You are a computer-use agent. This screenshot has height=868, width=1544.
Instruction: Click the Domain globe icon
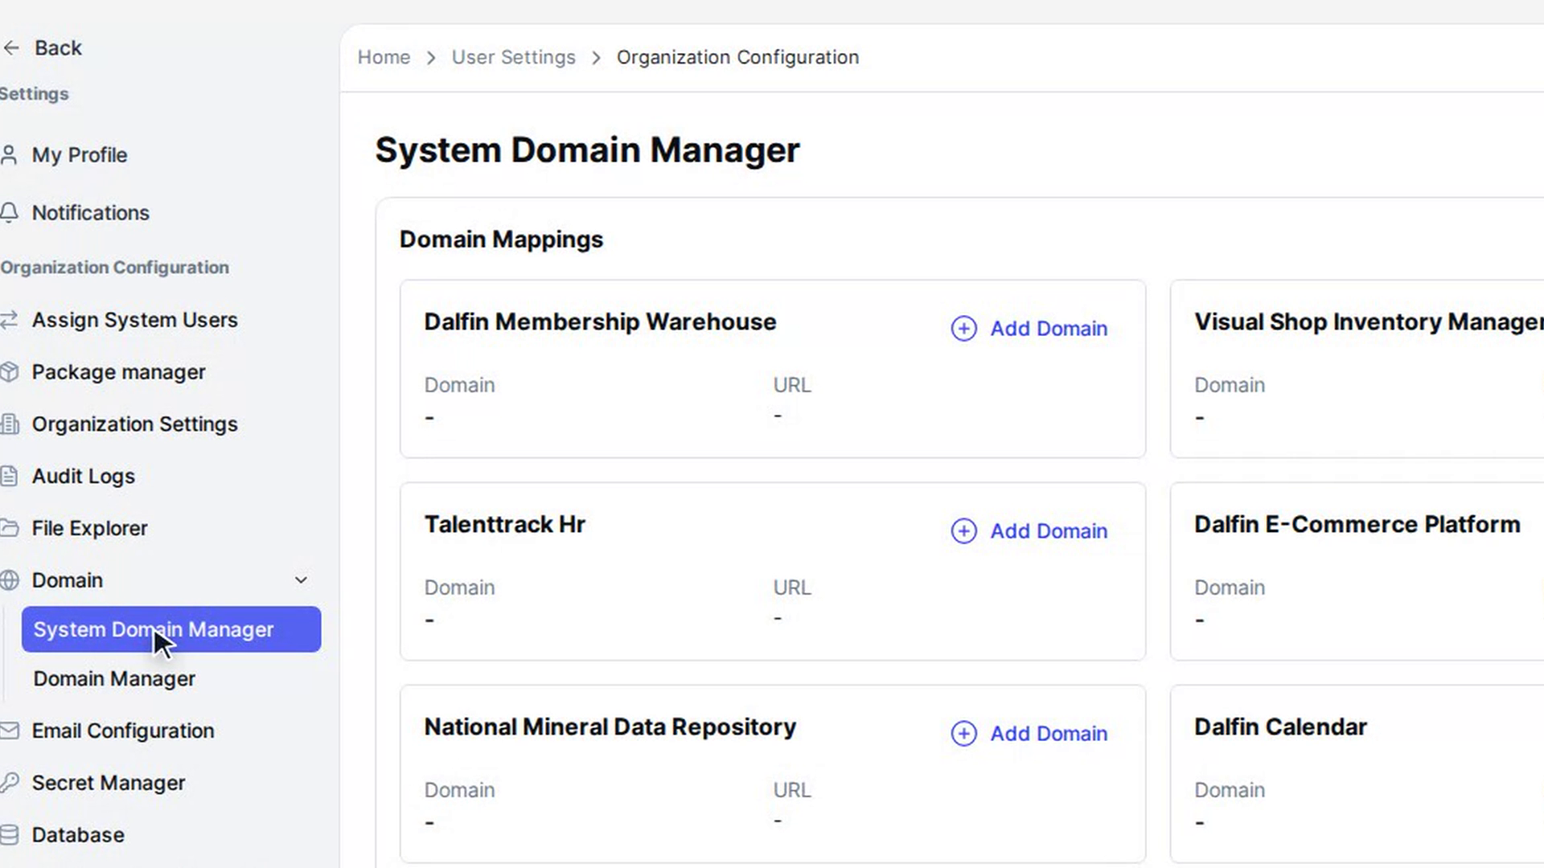9,580
